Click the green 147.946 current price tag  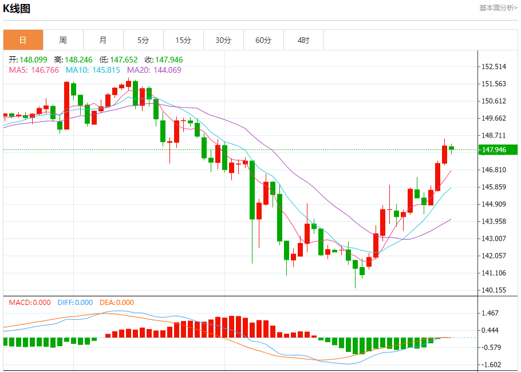click(x=498, y=150)
